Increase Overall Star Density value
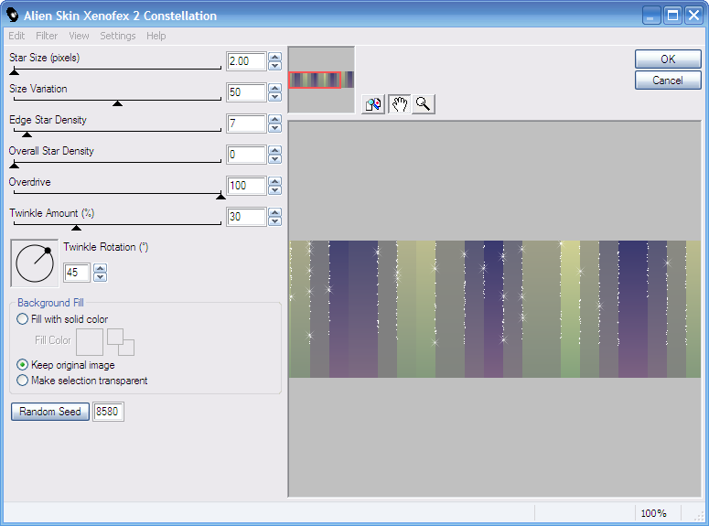Screen dimensions: 709x526 coord(275,150)
